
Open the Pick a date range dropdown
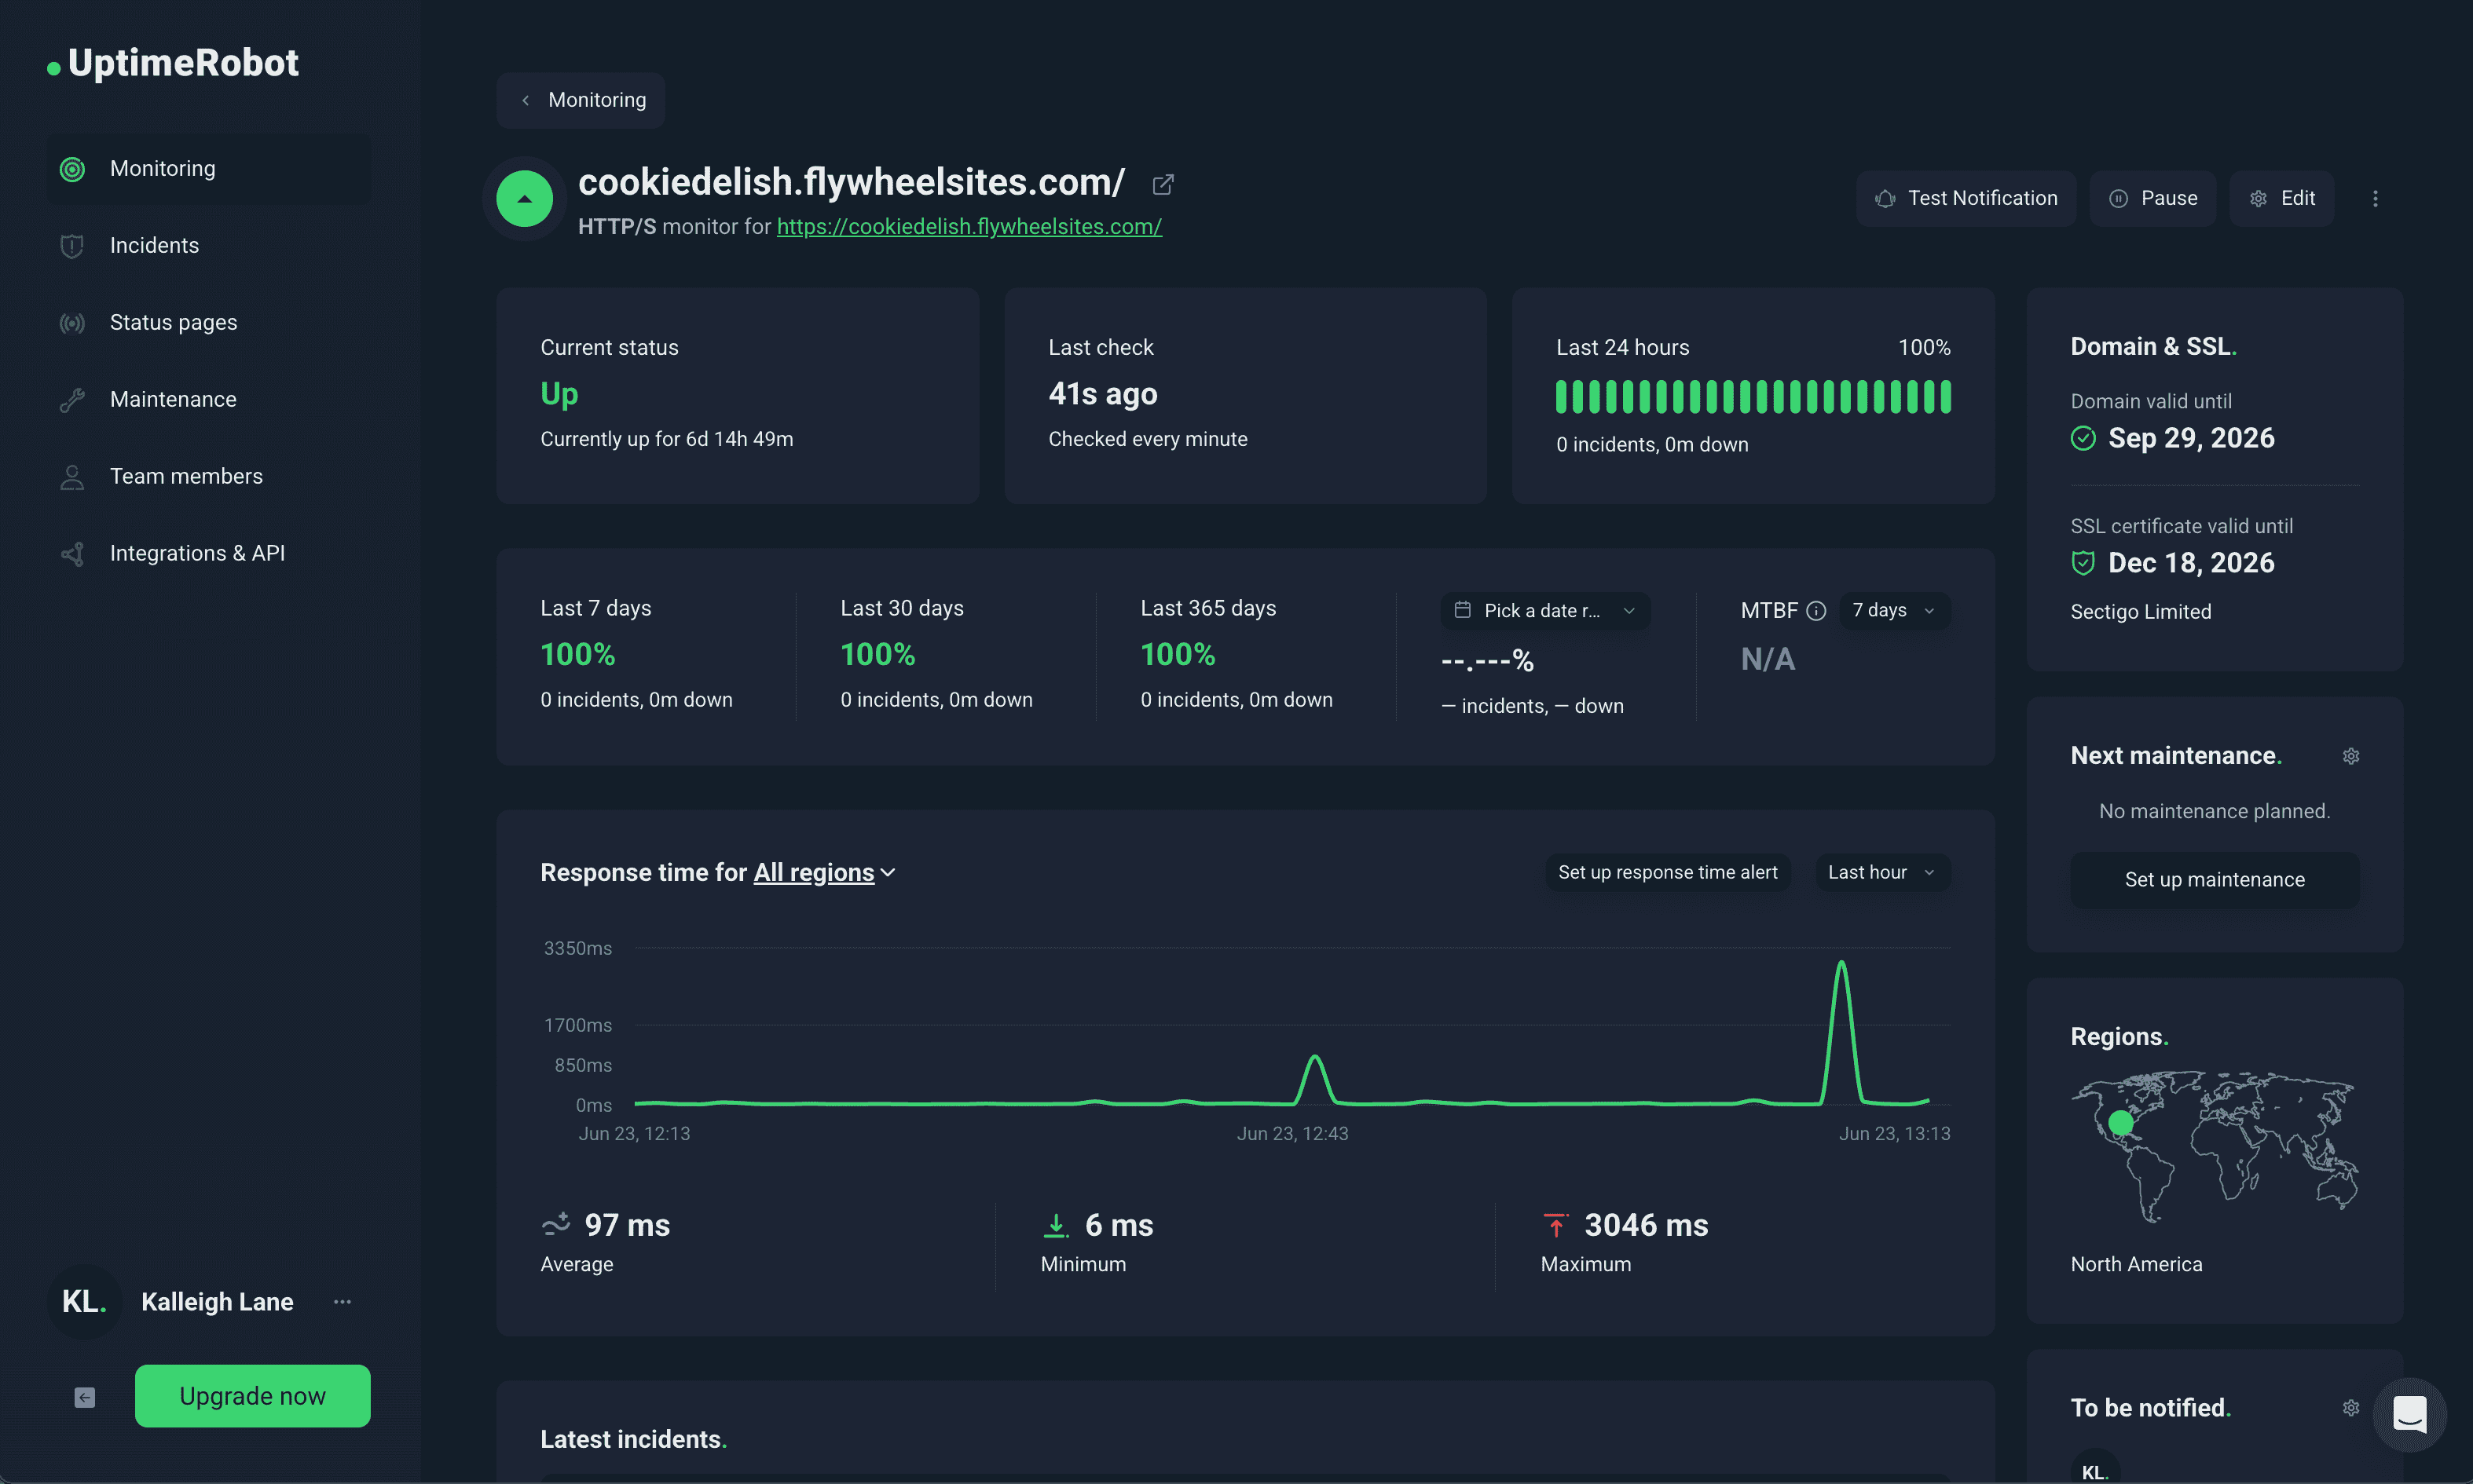1546,610
